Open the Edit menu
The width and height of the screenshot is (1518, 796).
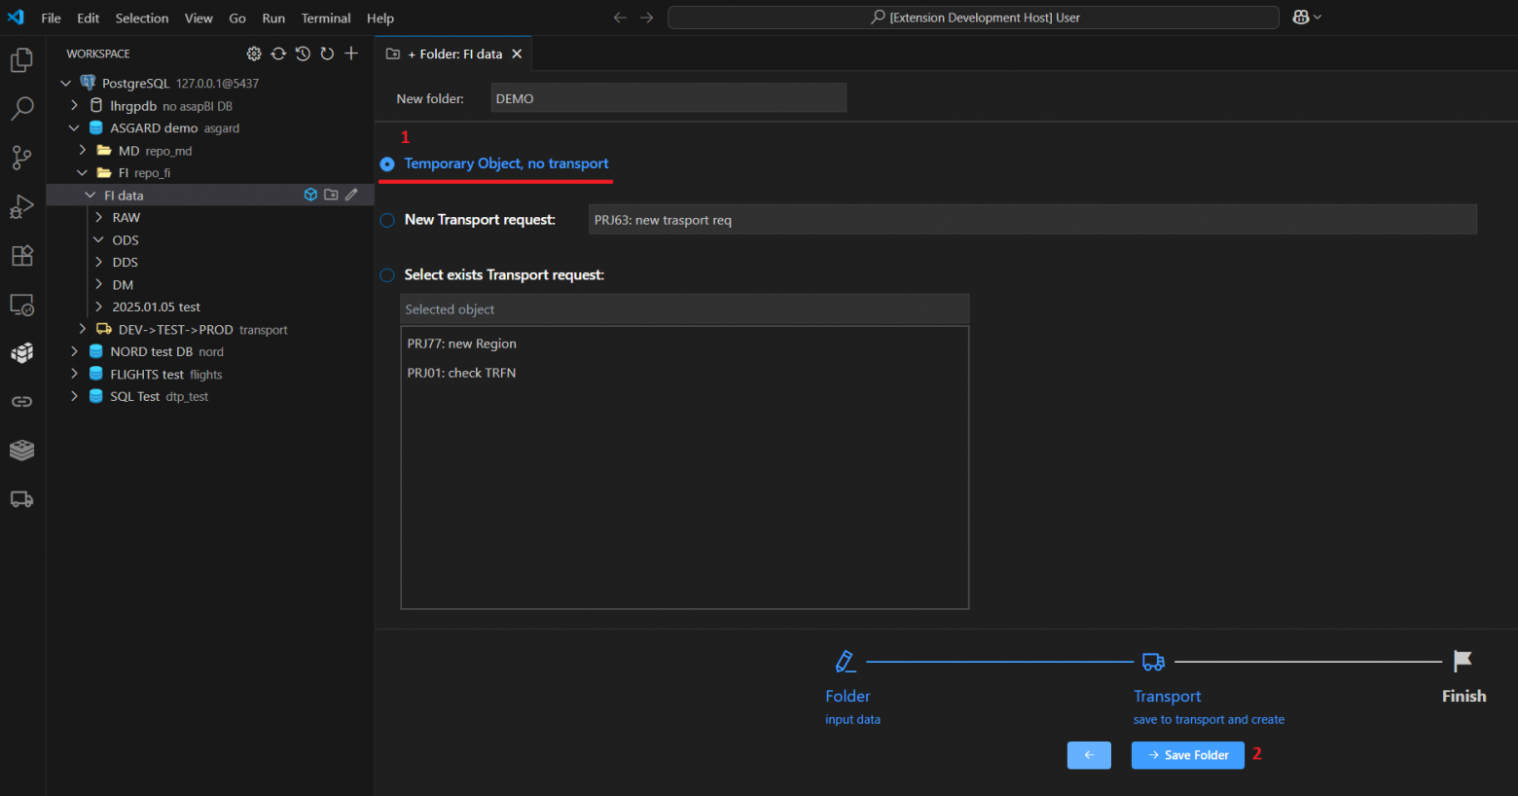coord(89,18)
